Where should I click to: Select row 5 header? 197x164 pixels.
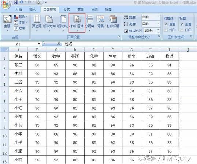(4, 91)
